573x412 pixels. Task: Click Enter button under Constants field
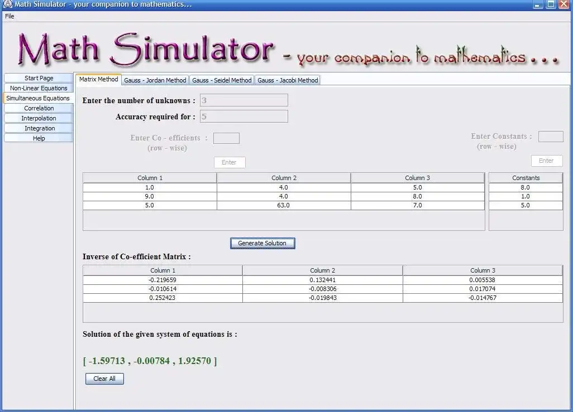coord(547,161)
